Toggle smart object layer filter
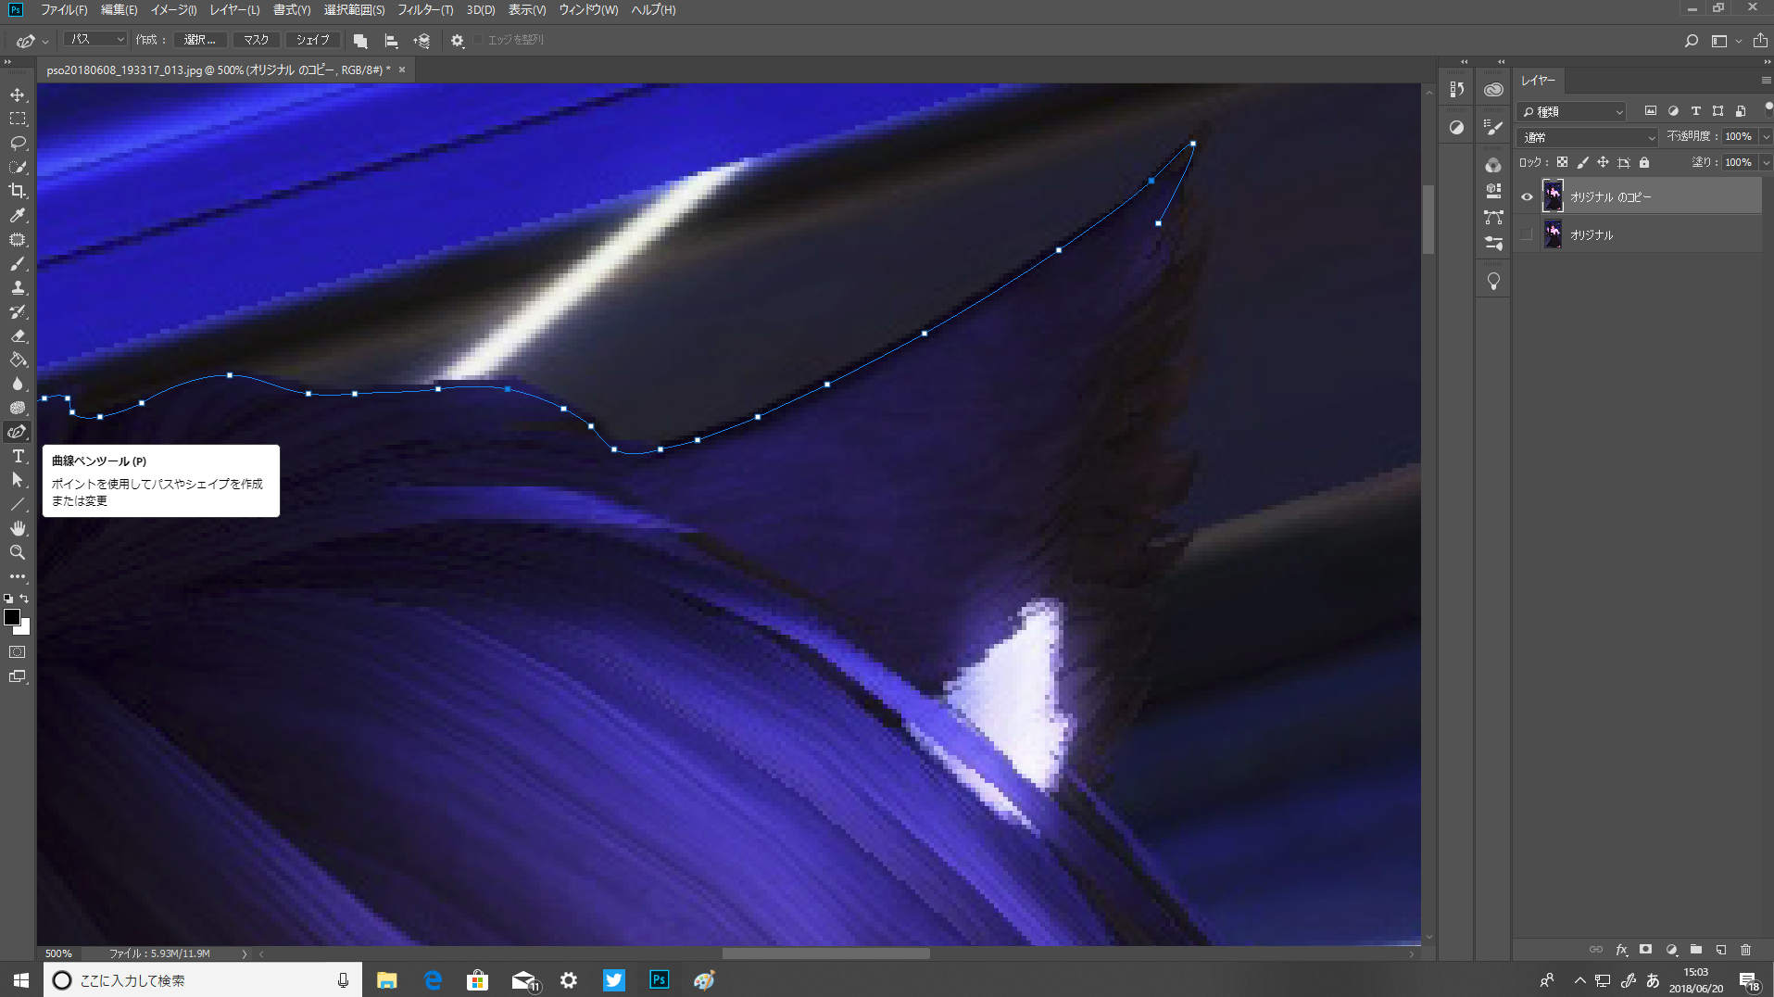 [x=1741, y=111]
